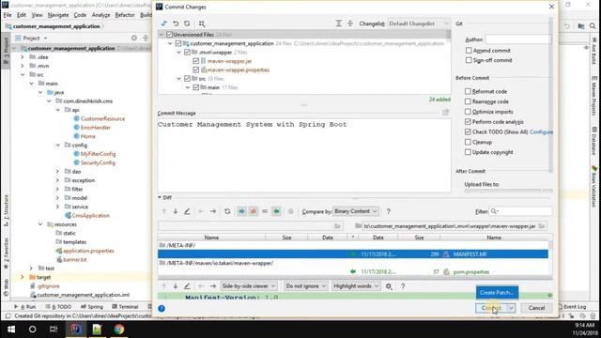Click the Commit button
The height and width of the screenshot is (338, 601).
[x=491, y=308]
